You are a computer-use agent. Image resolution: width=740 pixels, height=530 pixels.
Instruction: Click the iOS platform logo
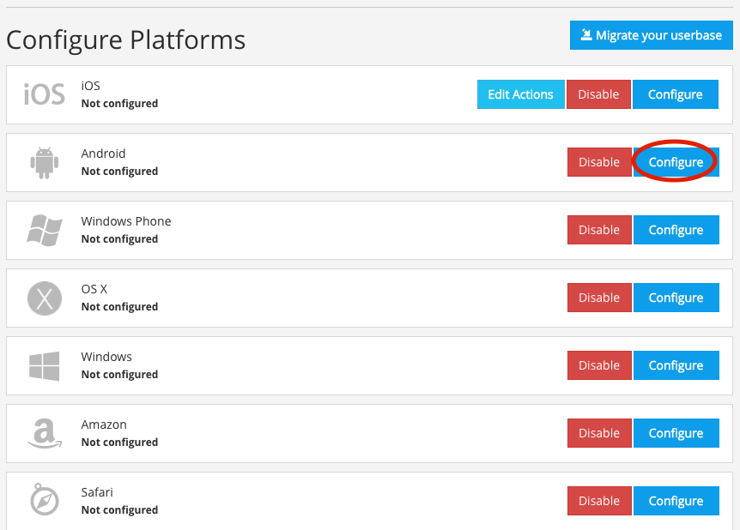click(x=45, y=94)
